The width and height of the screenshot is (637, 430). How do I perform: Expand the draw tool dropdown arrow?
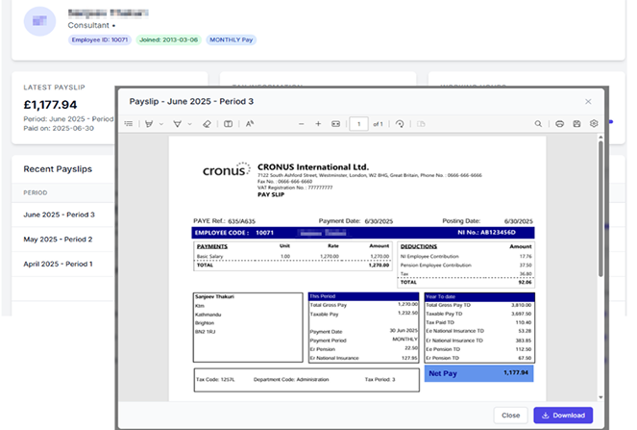tap(189, 124)
